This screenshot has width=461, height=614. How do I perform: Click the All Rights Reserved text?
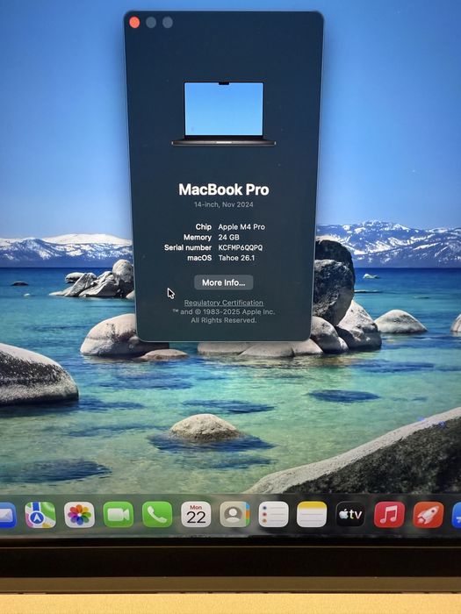point(223,320)
